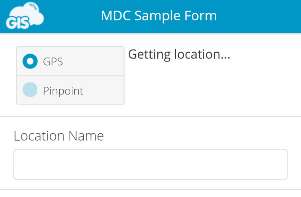Click the word Getting in status message

(x=149, y=55)
